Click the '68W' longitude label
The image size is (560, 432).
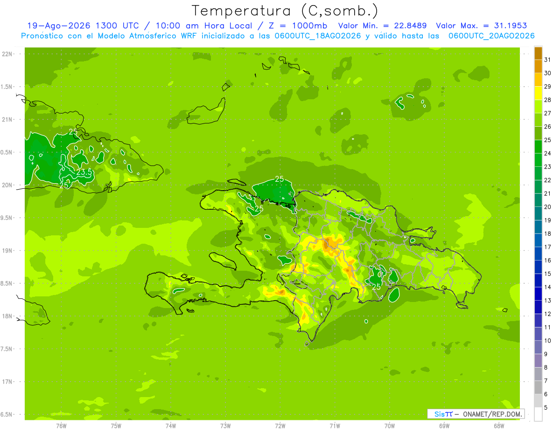coord(499,425)
